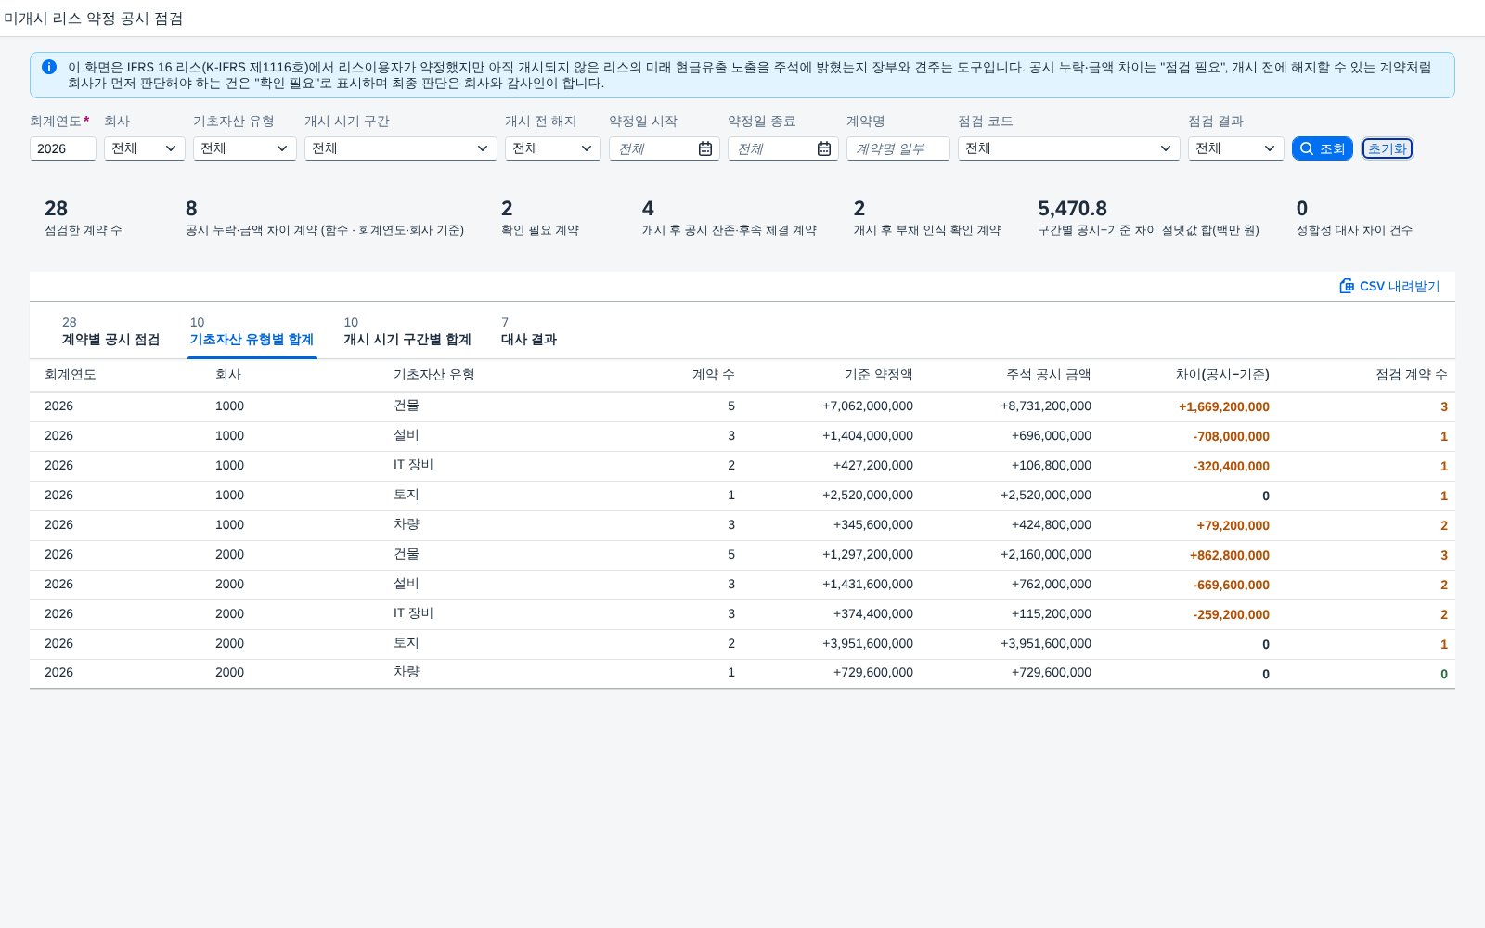Open the 약정일 종료 calendar picker icon

824,148
